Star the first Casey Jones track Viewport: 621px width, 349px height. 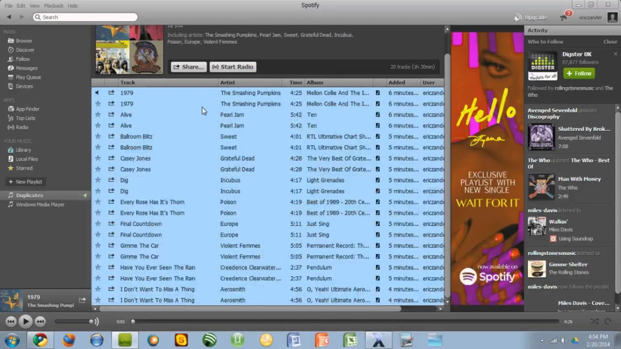click(x=98, y=158)
